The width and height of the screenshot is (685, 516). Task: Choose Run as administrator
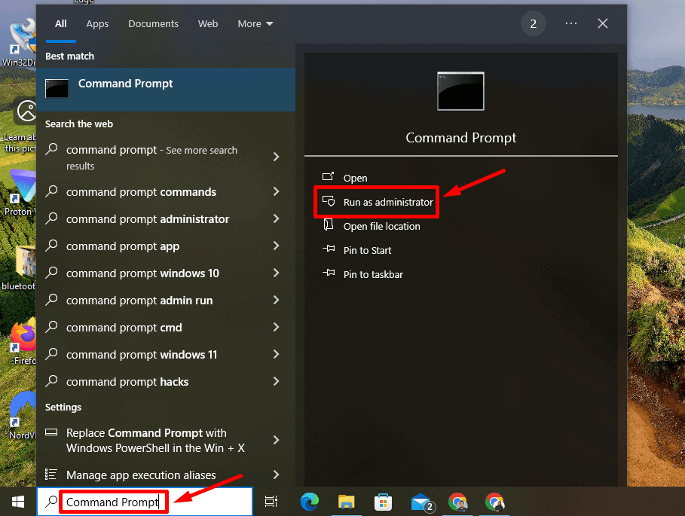(x=388, y=202)
